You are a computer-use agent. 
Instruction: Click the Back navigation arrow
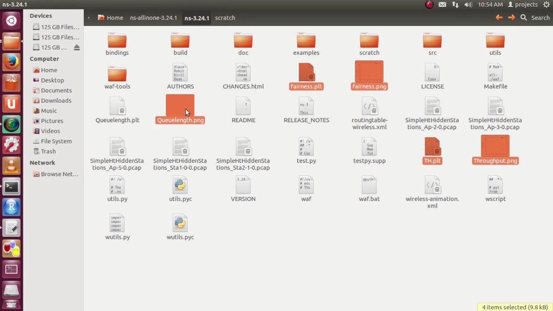(499, 18)
